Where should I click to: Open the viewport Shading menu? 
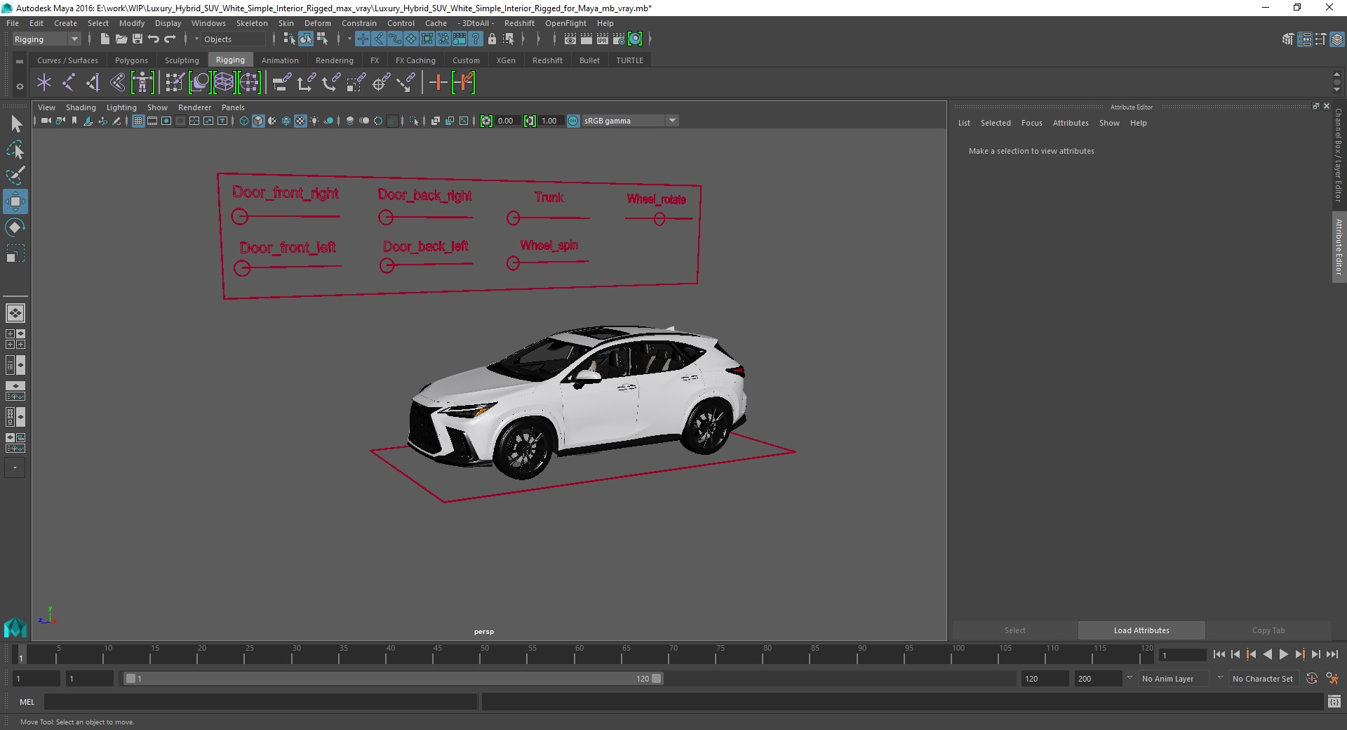coord(81,107)
